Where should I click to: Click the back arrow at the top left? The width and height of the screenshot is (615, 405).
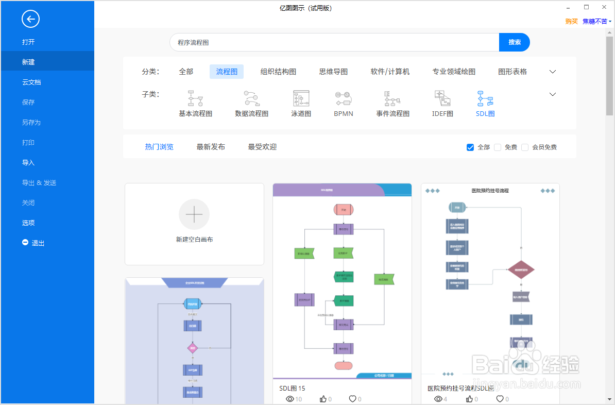30,19
